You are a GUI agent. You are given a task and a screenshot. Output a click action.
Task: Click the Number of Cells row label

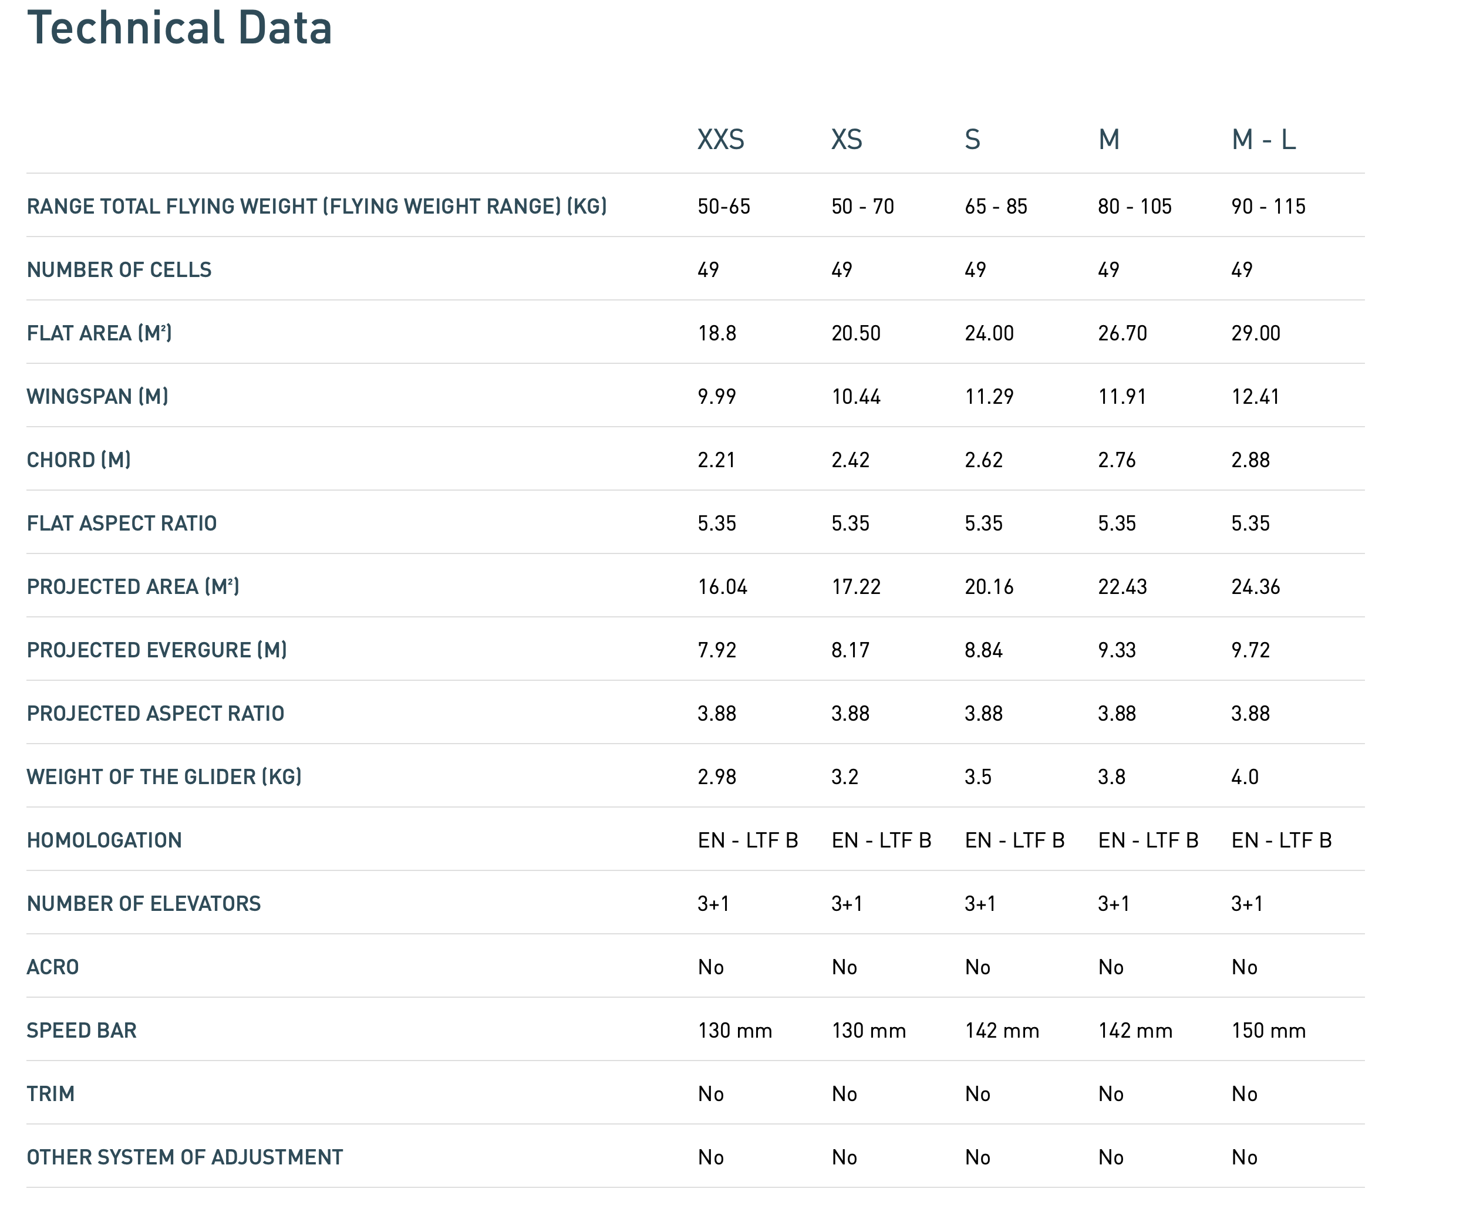[x=119, y=269]
